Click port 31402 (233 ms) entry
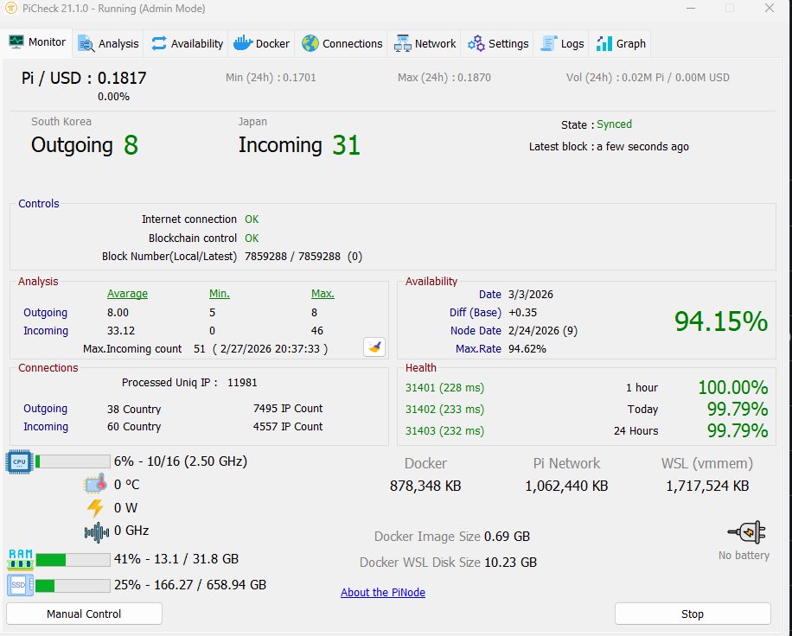 pyautogui.click(x=444, y=410)
